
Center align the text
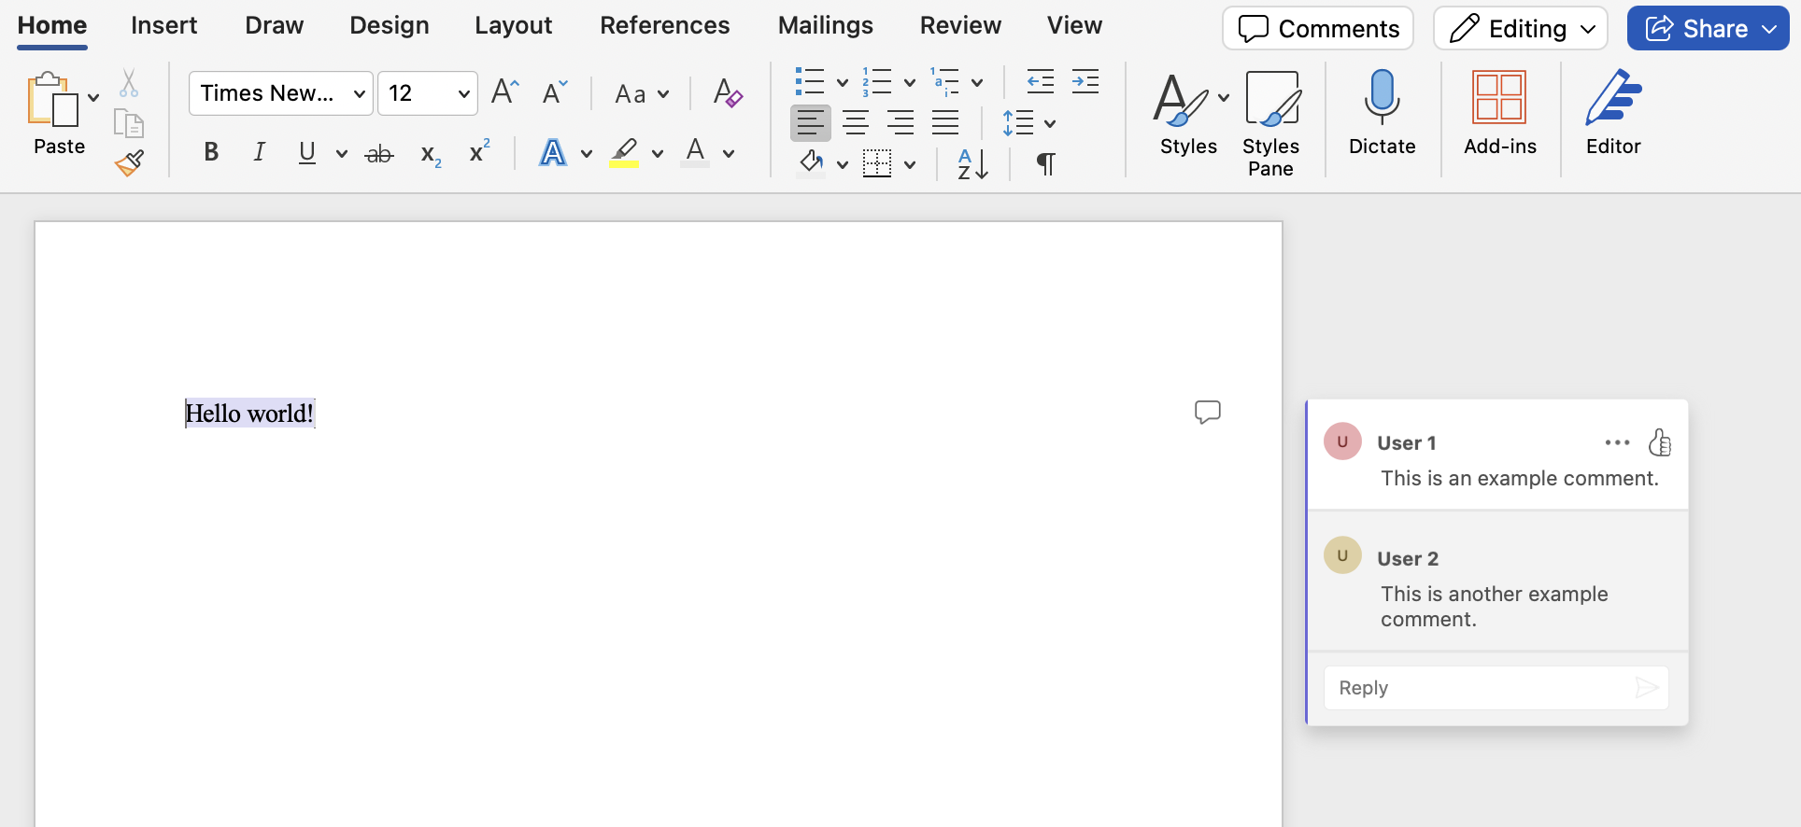coord(855,122)
